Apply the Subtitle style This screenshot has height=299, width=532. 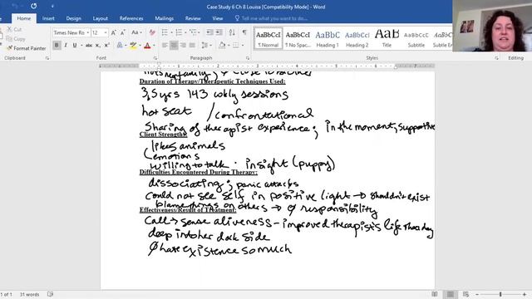click(416, 38)
